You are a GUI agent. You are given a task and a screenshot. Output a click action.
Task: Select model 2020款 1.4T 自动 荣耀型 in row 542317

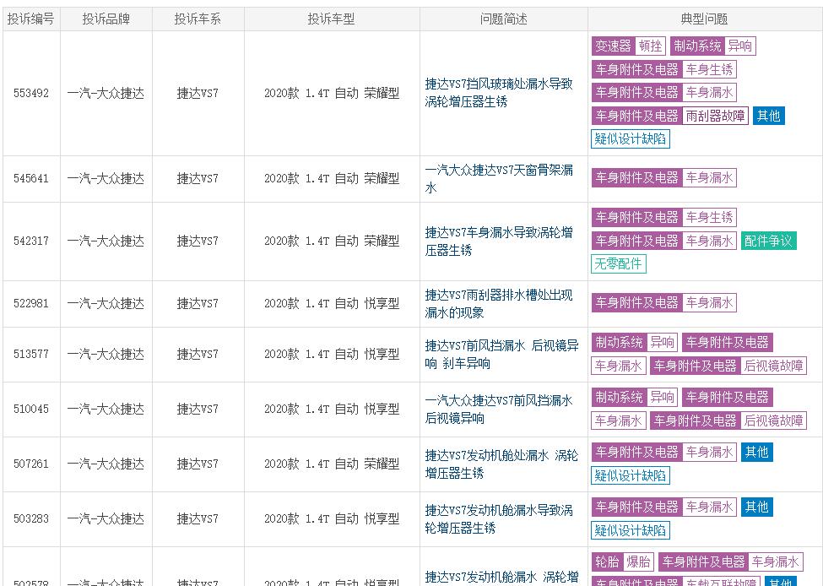332,241
